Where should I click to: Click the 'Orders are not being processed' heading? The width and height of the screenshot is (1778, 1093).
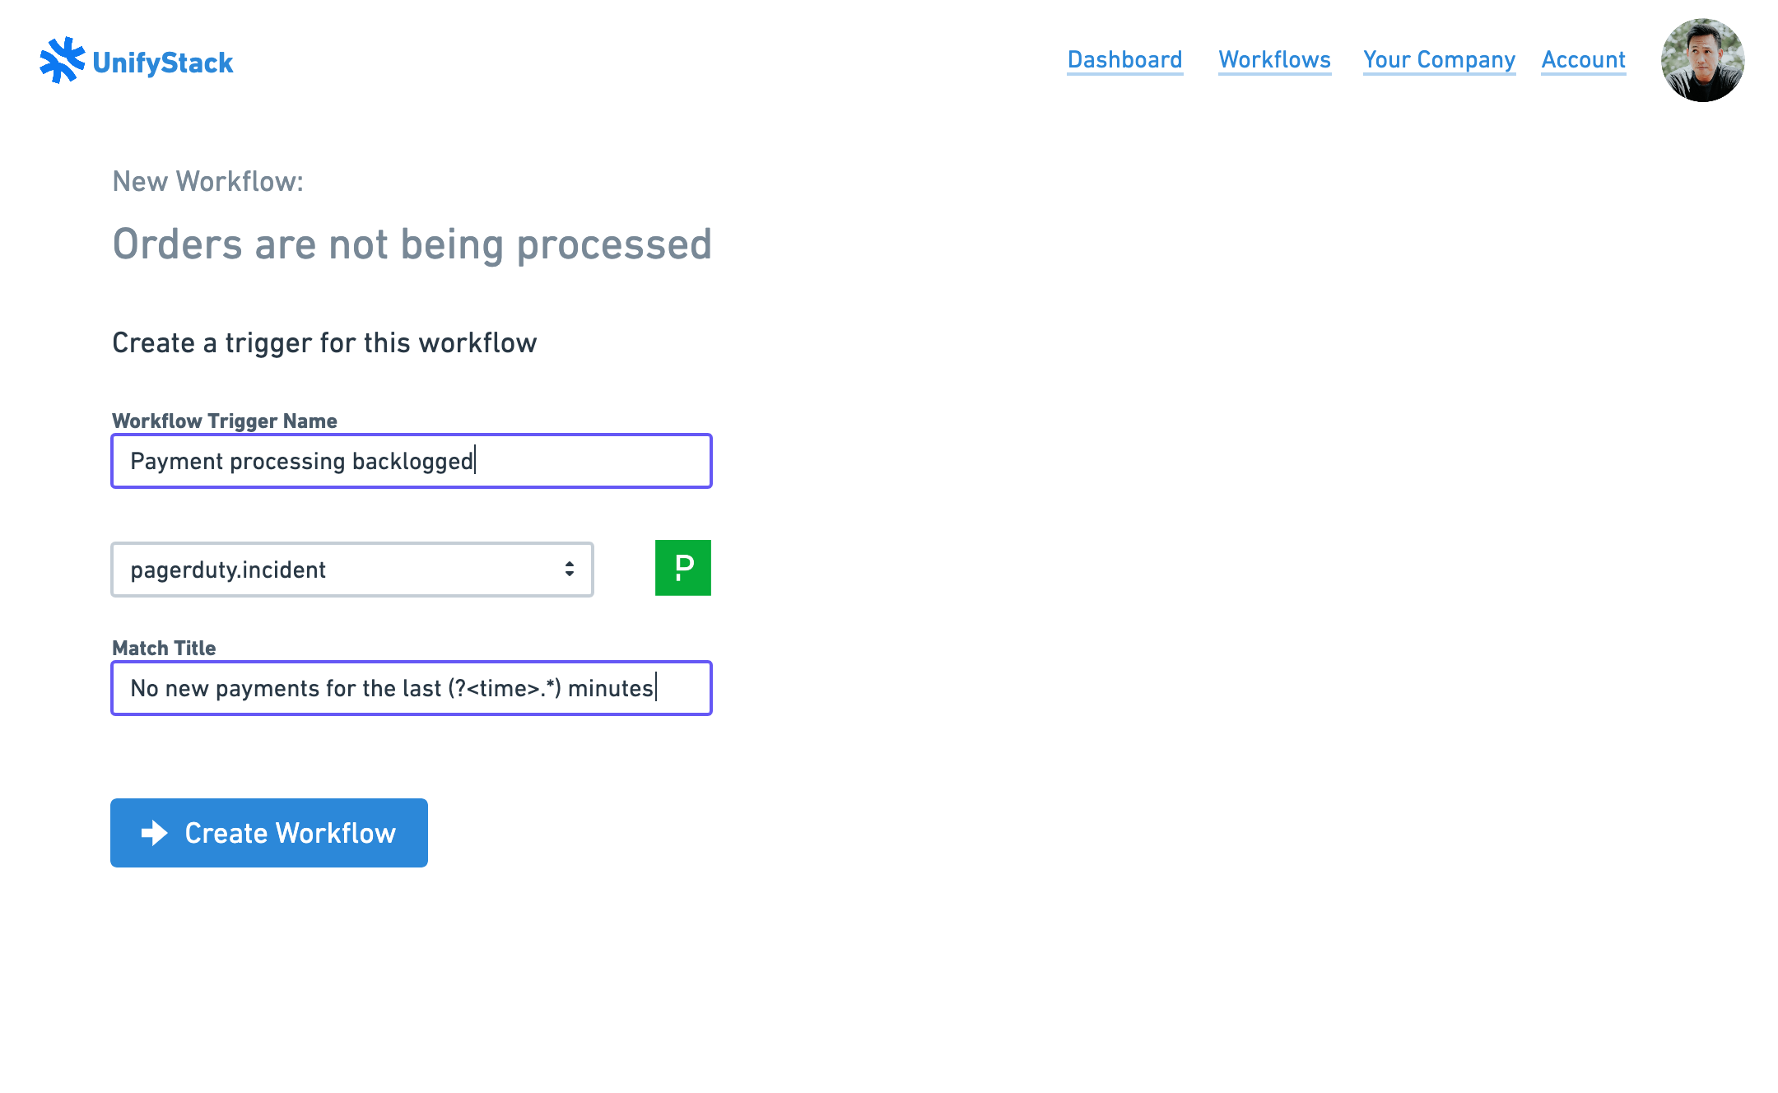coord(412,244)
